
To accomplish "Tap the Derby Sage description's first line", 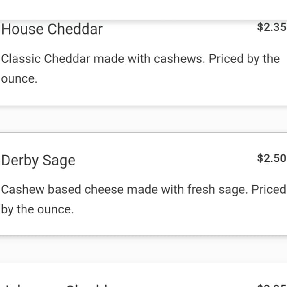I will click(143, 190).
